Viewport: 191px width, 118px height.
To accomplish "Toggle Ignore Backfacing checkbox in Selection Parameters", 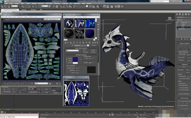I will [178, 51].
